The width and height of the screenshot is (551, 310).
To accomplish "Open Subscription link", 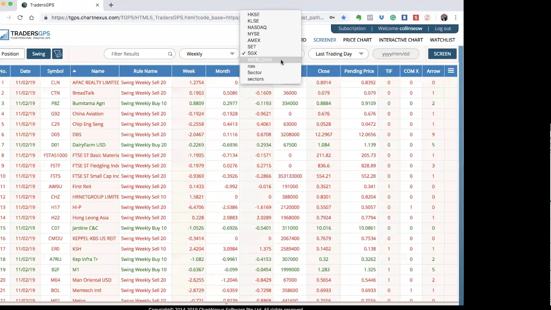I will coord(352,28).
